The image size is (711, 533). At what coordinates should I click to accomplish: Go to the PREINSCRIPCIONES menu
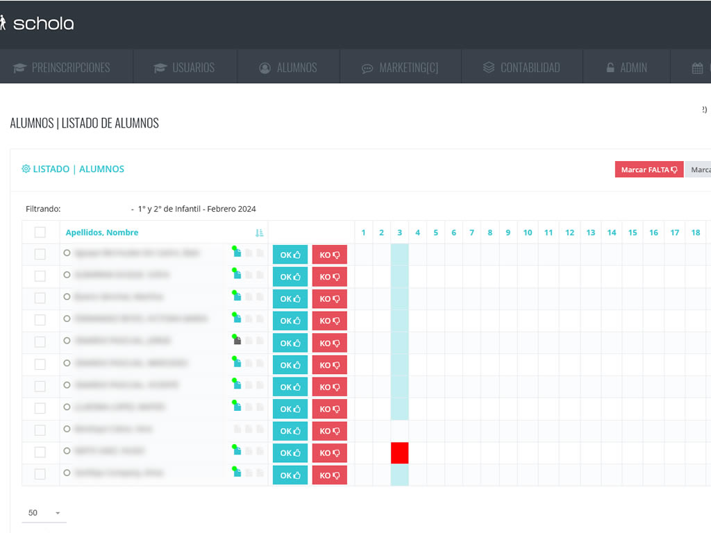coord(62,67)
